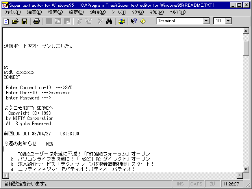Click the horizontal scrollbar left arrow
Image resolution: width=252 pixels, height=189 pixels.
(6, 175)
